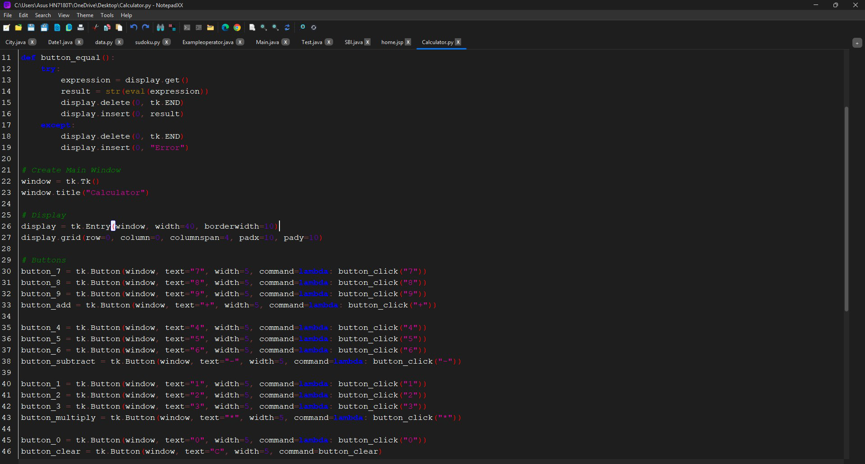Click the magnifier with bug icon
The image size is (865, 464).
[302, 27]
